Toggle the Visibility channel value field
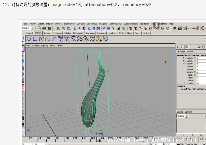 pos(201,84)
